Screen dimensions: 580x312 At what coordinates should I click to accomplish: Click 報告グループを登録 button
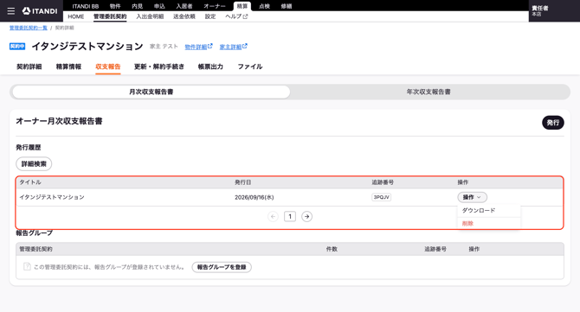pos(222,267)
